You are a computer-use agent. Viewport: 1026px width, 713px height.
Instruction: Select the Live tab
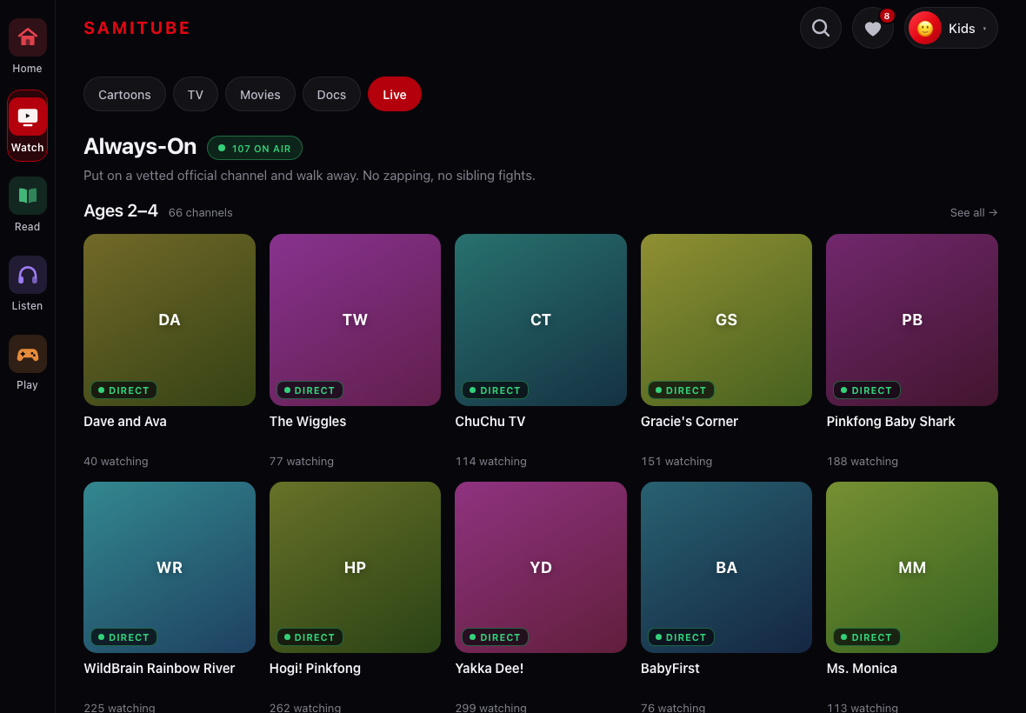click(395, 94)
